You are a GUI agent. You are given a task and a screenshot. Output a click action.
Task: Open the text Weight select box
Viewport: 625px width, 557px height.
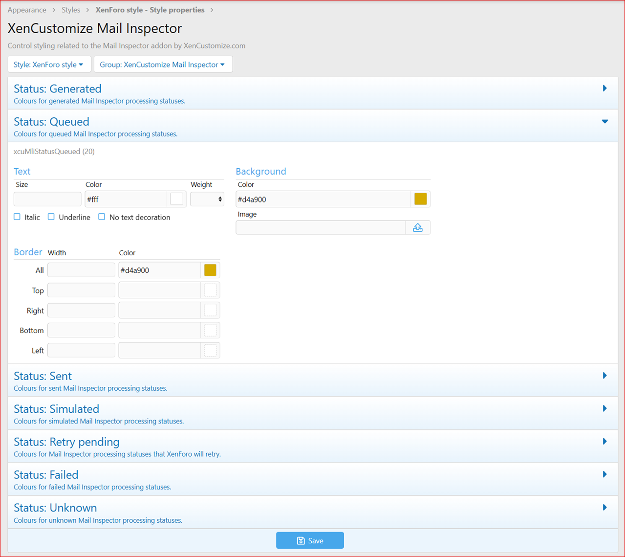(207, 199)
